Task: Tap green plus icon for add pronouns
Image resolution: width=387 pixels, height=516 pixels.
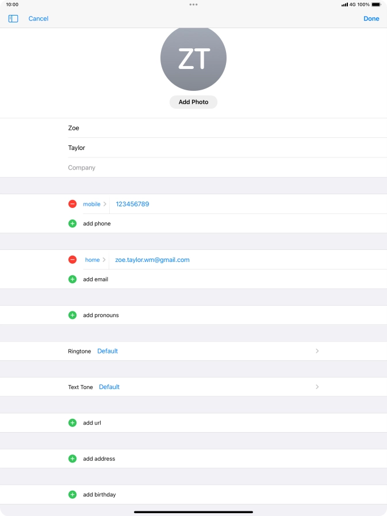Action: 72,315
